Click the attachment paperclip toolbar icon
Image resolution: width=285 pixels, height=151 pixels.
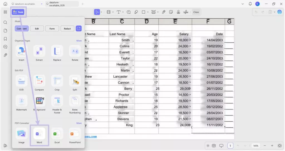point(164,12)
